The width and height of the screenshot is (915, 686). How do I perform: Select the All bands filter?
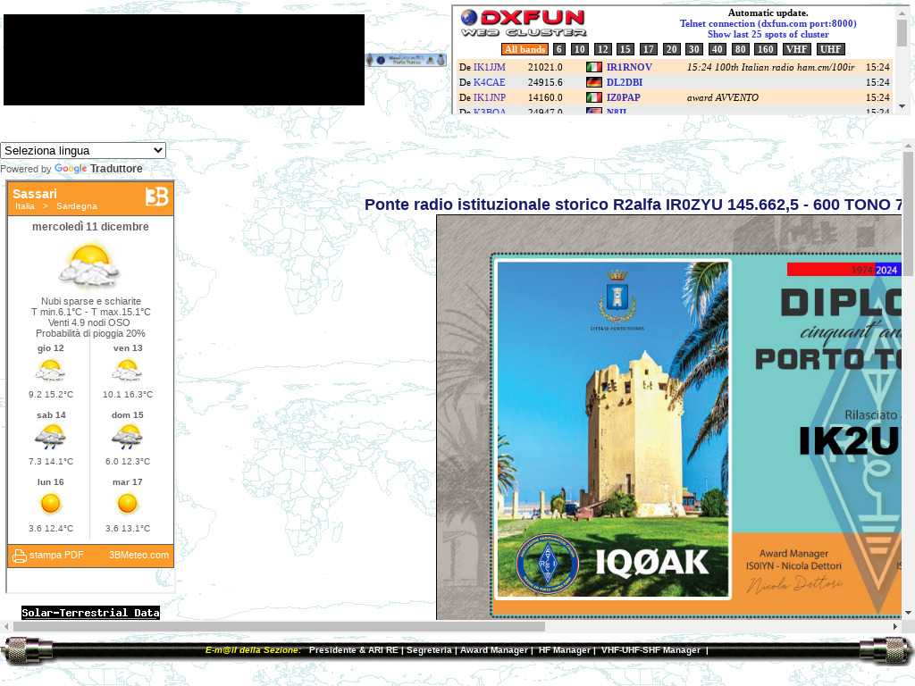pos(525,49)
